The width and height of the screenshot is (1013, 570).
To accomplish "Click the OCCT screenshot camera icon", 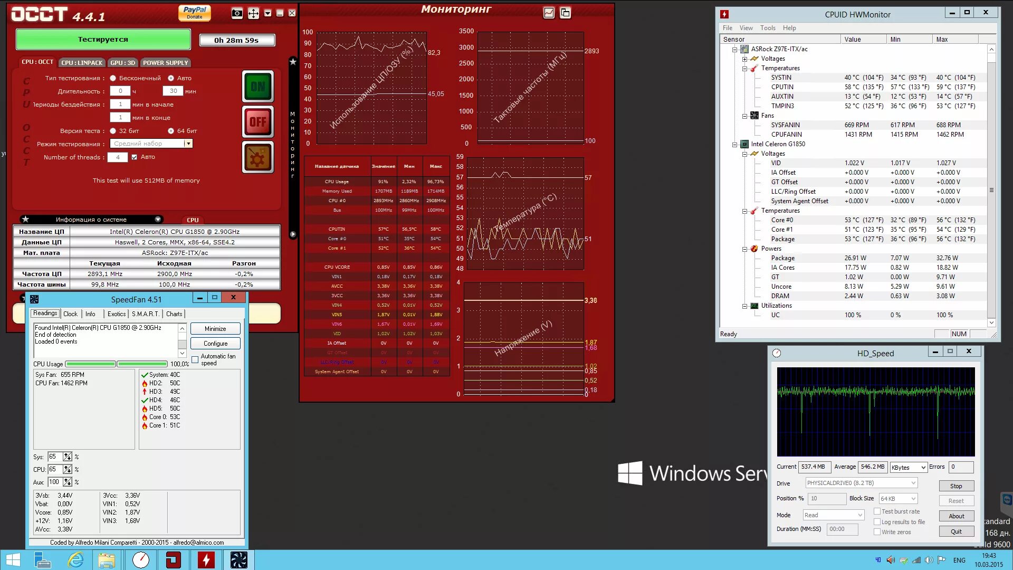I will (237, 13).
